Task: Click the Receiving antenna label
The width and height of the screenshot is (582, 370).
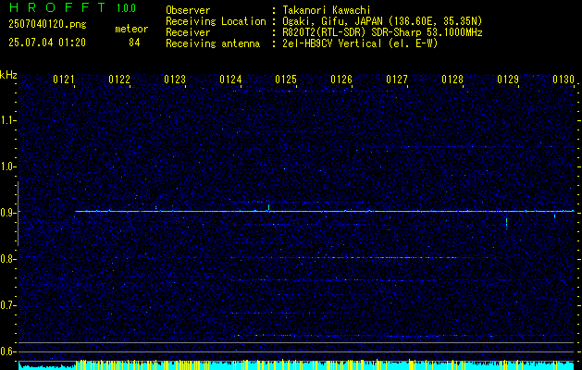Action: coord(213,43)
